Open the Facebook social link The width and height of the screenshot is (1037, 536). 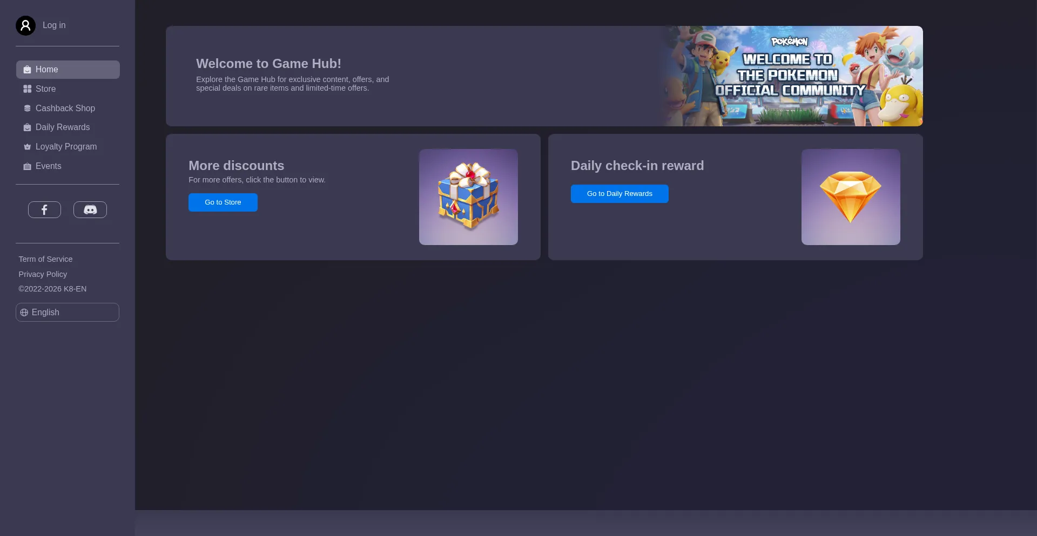[x=44, y=209]
